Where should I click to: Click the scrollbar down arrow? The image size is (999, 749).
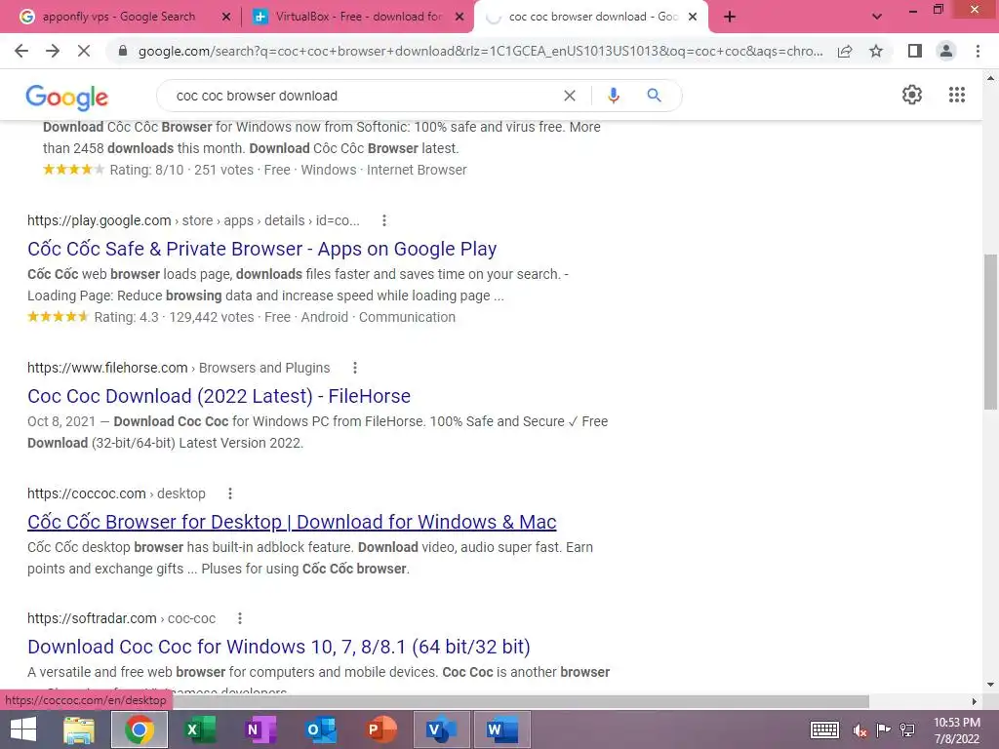(990, 685)
